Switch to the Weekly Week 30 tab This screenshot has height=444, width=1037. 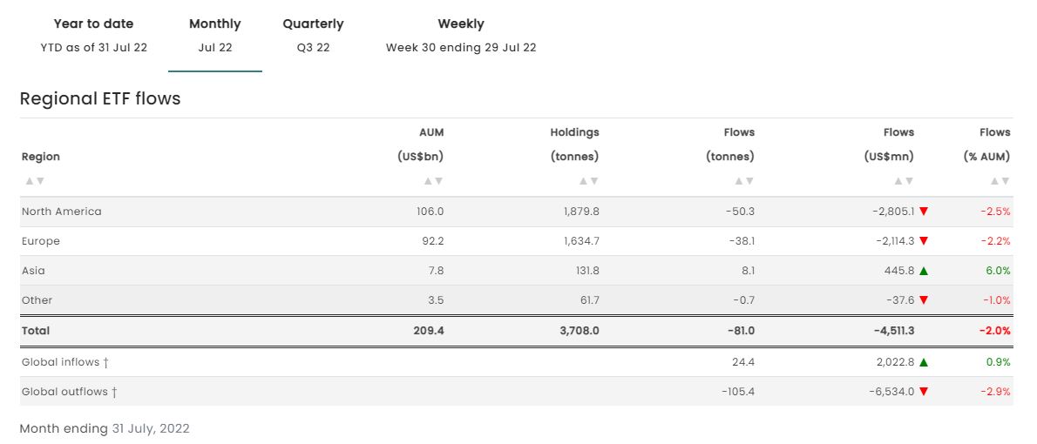[x=461, y=35]
